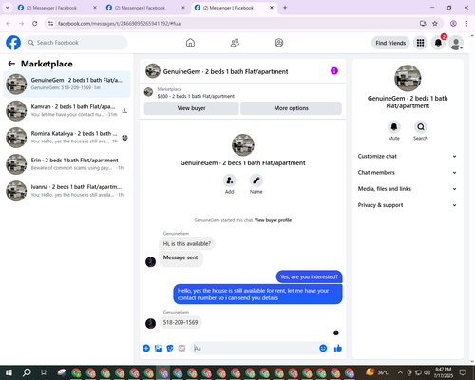Expand Customize chat section

pyautogui.click(x=408, y=156)
